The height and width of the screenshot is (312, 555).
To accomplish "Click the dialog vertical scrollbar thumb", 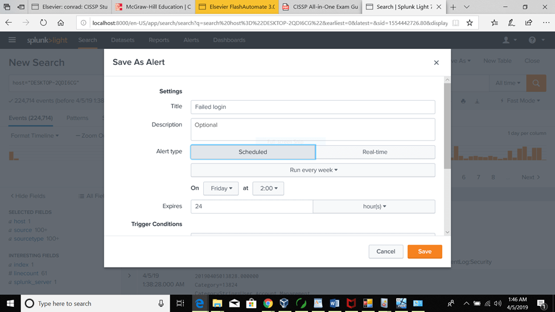I will [447, 126].
